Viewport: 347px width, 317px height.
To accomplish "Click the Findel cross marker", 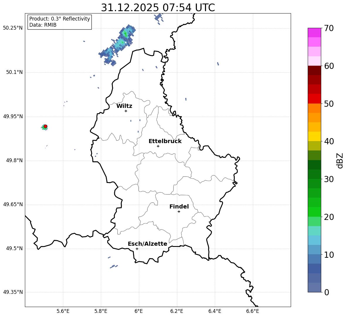I will tap(179, 212).
